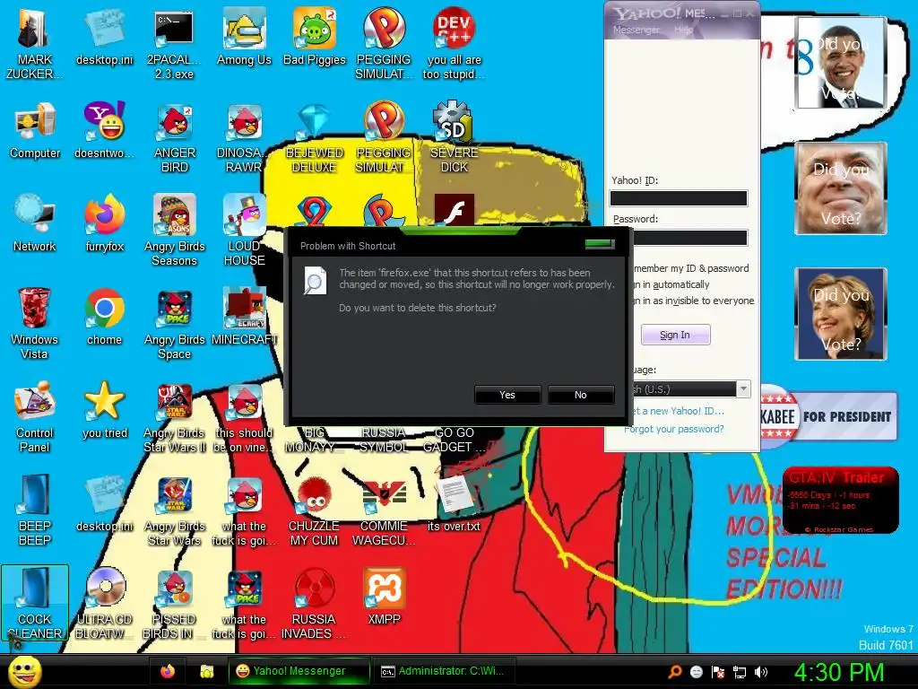Screen dimensions: 918x689
Task: Click 'Forgot your password?' link
Action: tap(674, 429)
